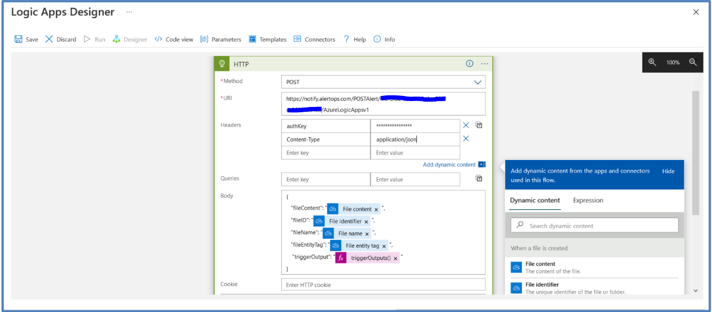
Task: Select the Dynamic content tab
Action: (535, 201)
